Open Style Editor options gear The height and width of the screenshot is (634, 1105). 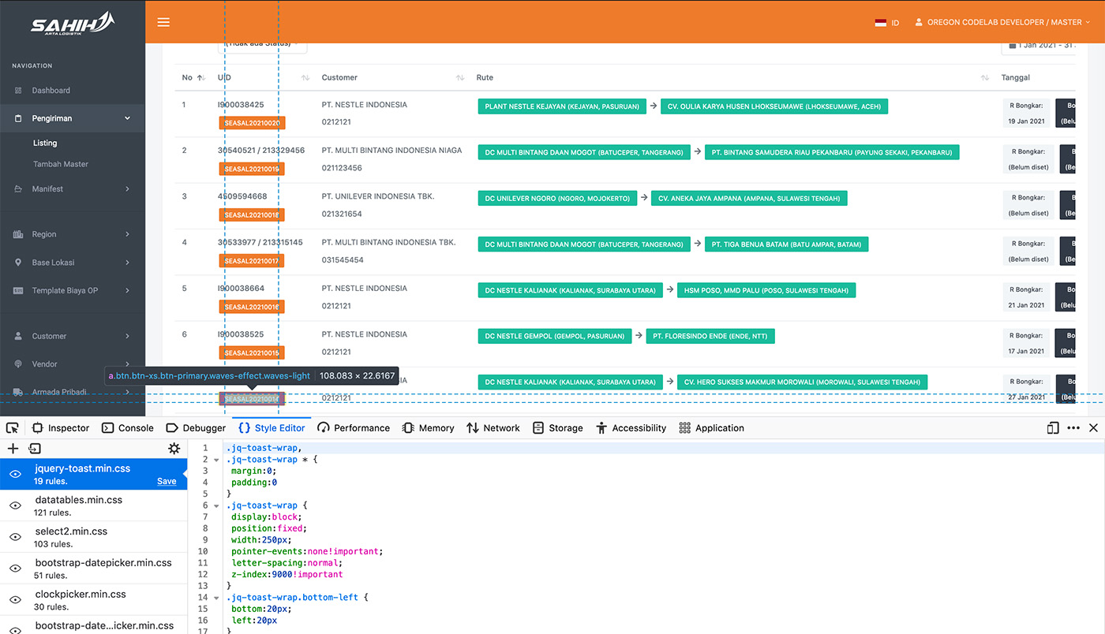tap(174, 449)
